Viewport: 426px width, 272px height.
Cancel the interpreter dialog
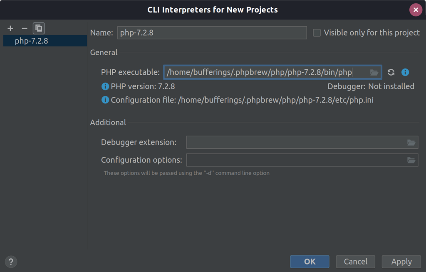(x=355, y=262)
